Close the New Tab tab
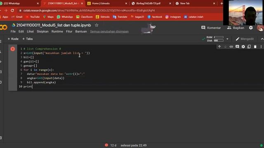The width and height of the screenshot is (264, 148). pyautogui.click(x=214, y=3)
